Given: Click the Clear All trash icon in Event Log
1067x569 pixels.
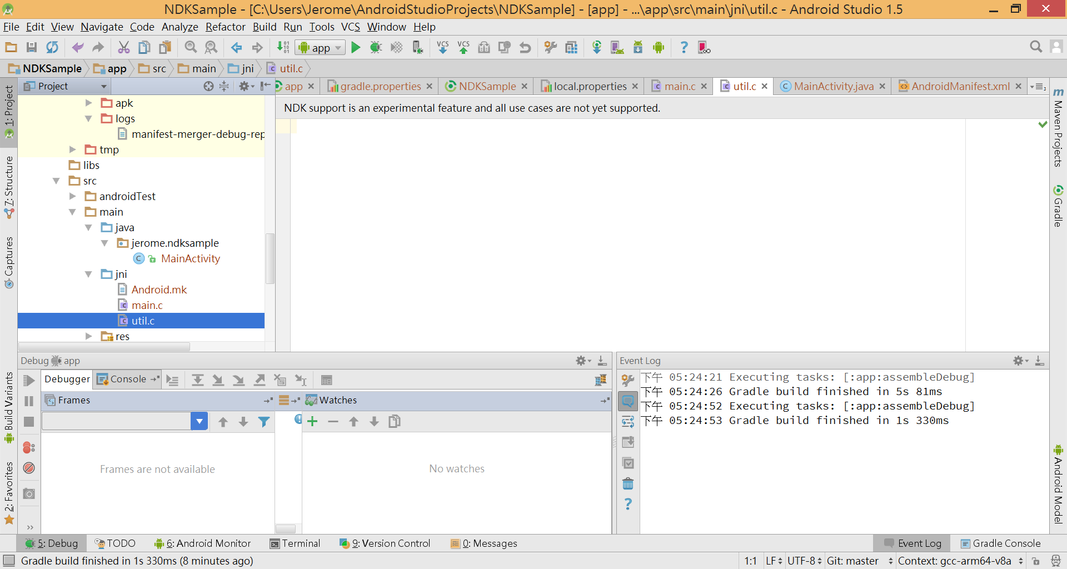Looking at the screenshot, I should click(628, 483).
